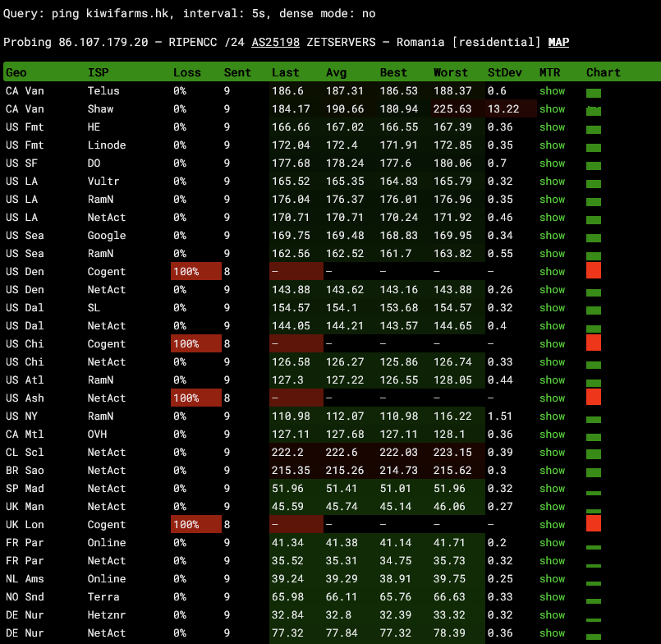Image resolution: width=661 pixels, height=644 pixels.
Task: Click the MTR column header
Action: pyautogui.click(x=549, y=72)
